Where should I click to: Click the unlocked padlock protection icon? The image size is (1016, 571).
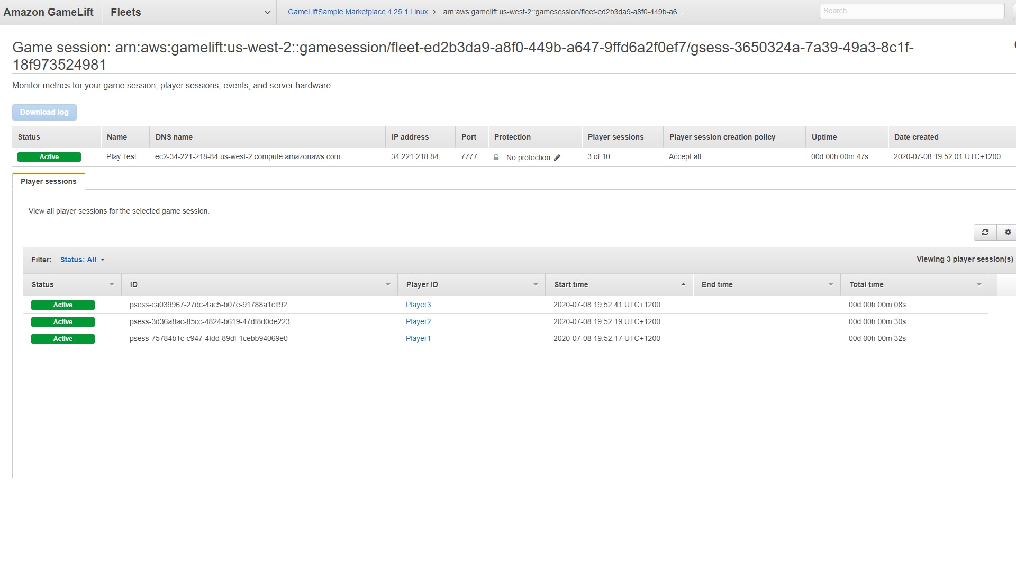coord(496,157)
